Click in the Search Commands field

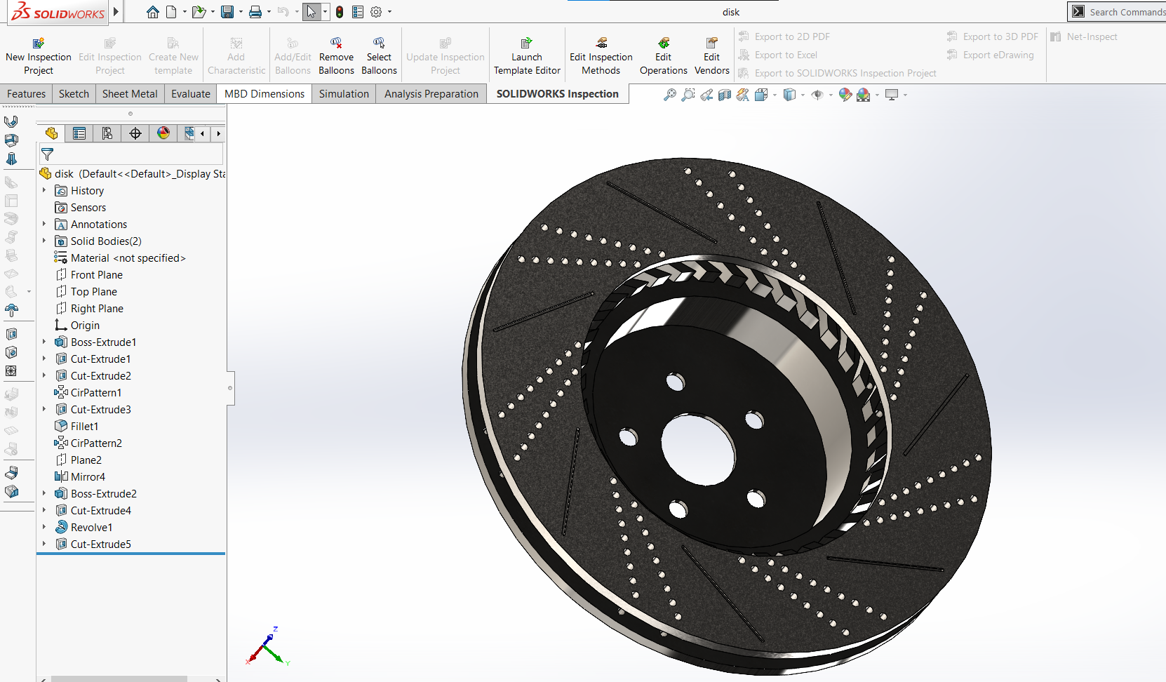[x=1126, y=12]
